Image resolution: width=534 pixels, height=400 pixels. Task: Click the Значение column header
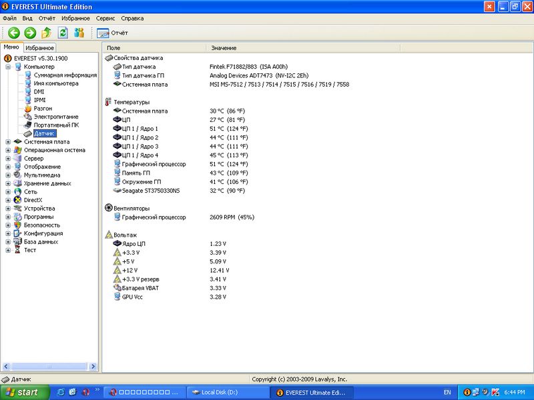[x=224, y=48]
